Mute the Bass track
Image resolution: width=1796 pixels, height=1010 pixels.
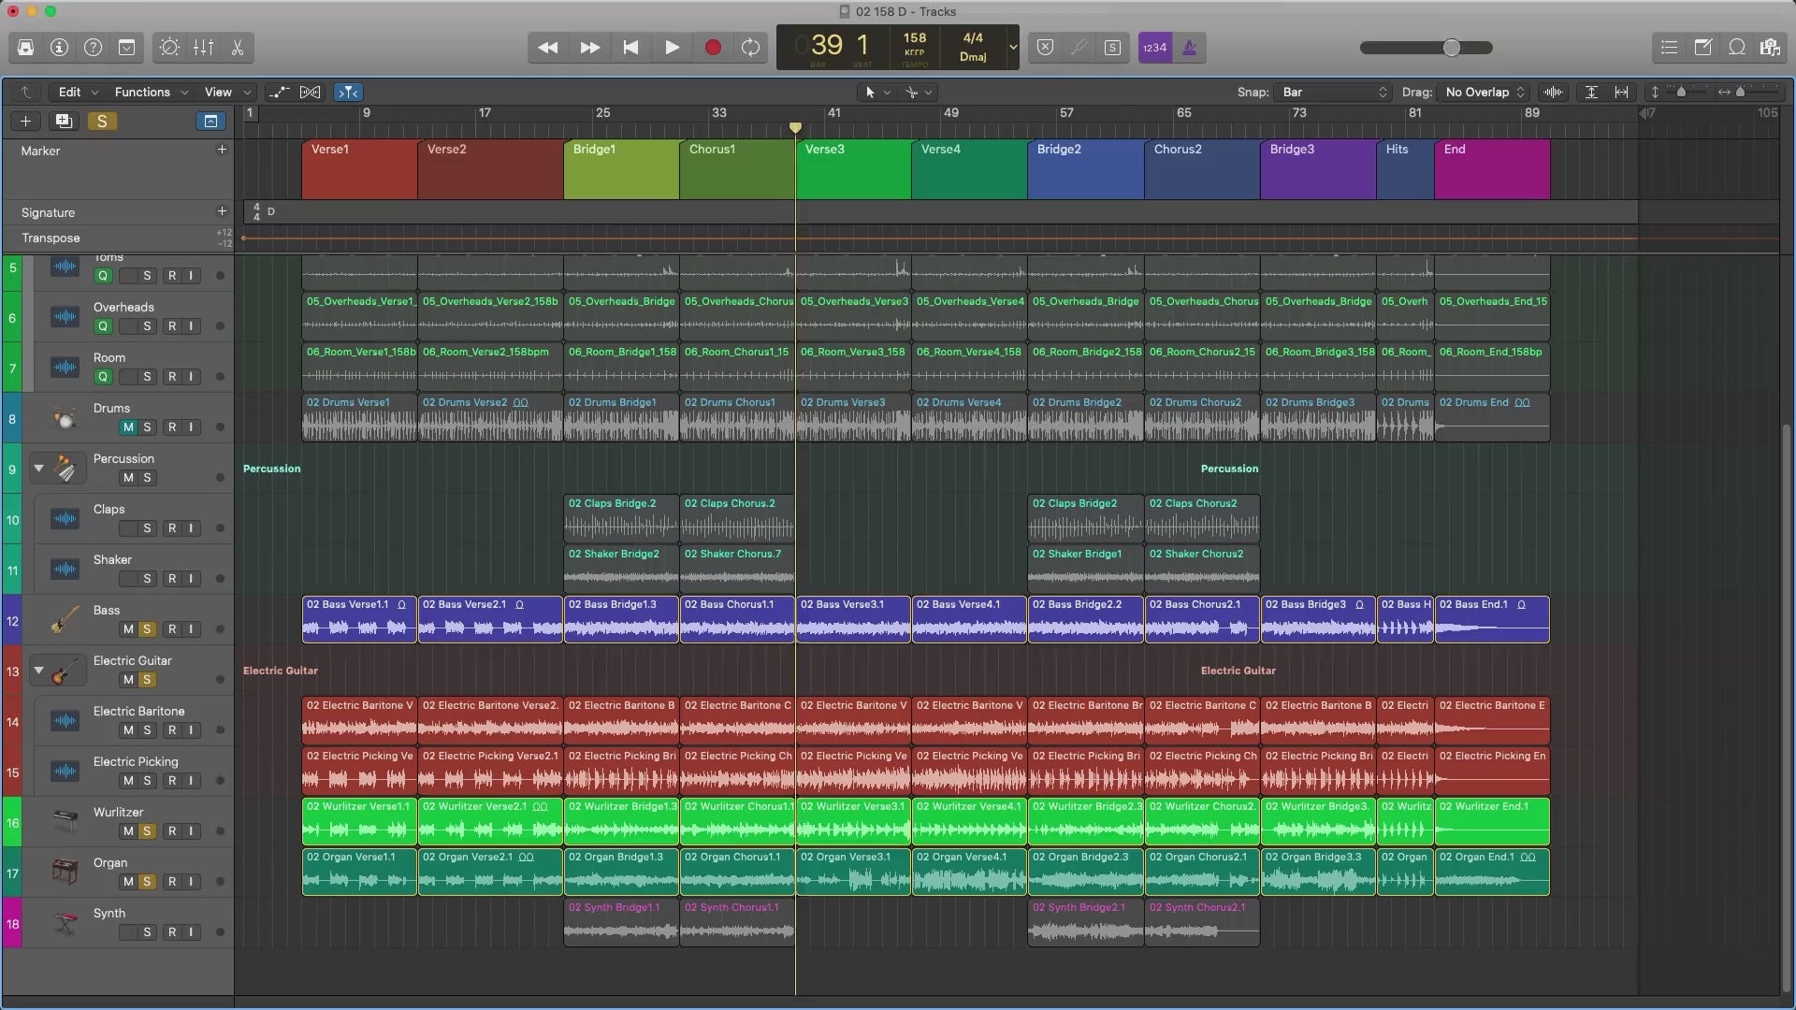point(128,629)
